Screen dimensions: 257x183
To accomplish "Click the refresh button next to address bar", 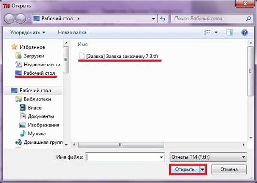I will (163, 19).
